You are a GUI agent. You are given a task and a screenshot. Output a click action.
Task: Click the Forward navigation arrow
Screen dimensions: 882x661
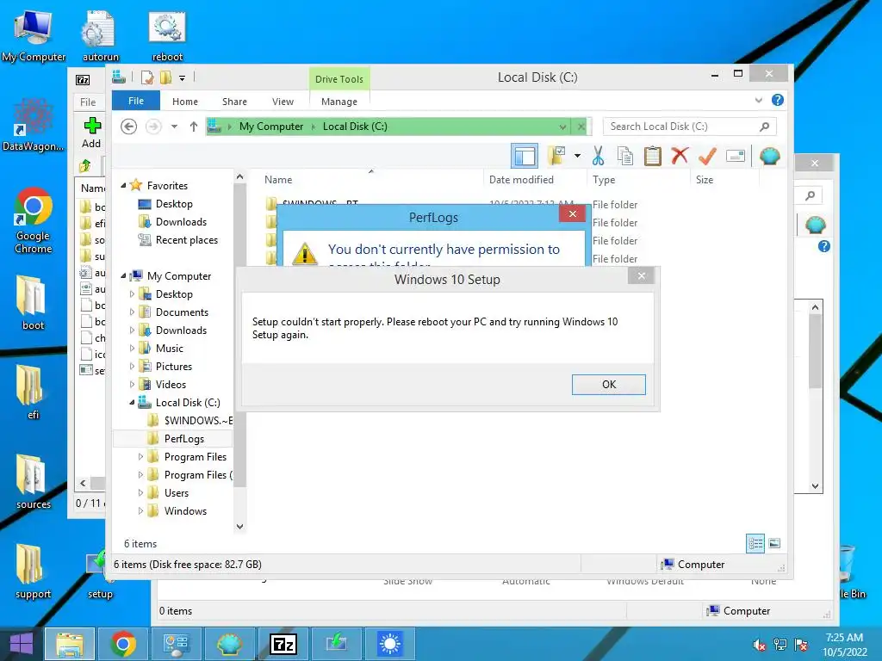click(153, 127)
